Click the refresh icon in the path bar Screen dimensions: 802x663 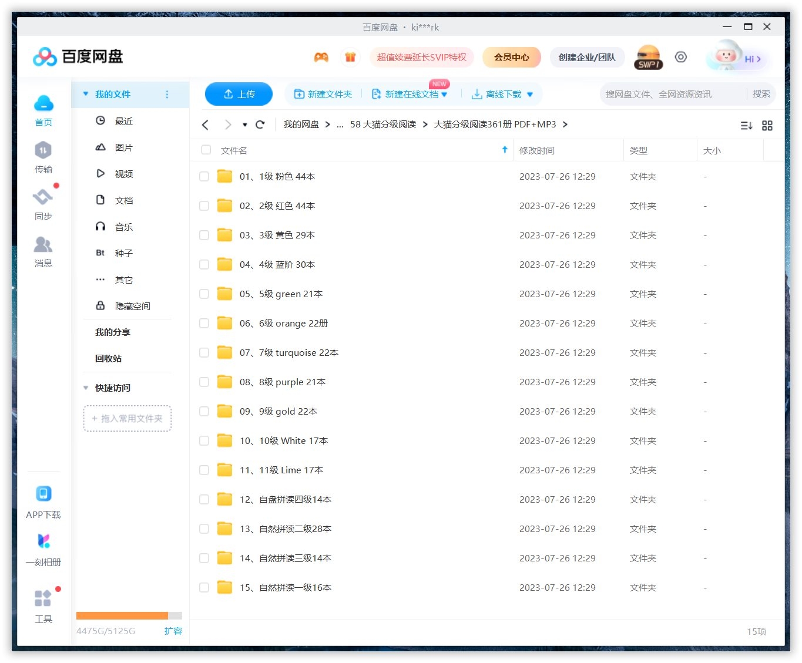click(x=260, y=124)
